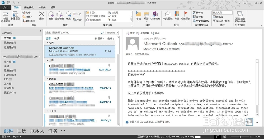The image size is (264, 139).
Task: Click the big Delete (删除) X icon
Action: coord(42,14)
